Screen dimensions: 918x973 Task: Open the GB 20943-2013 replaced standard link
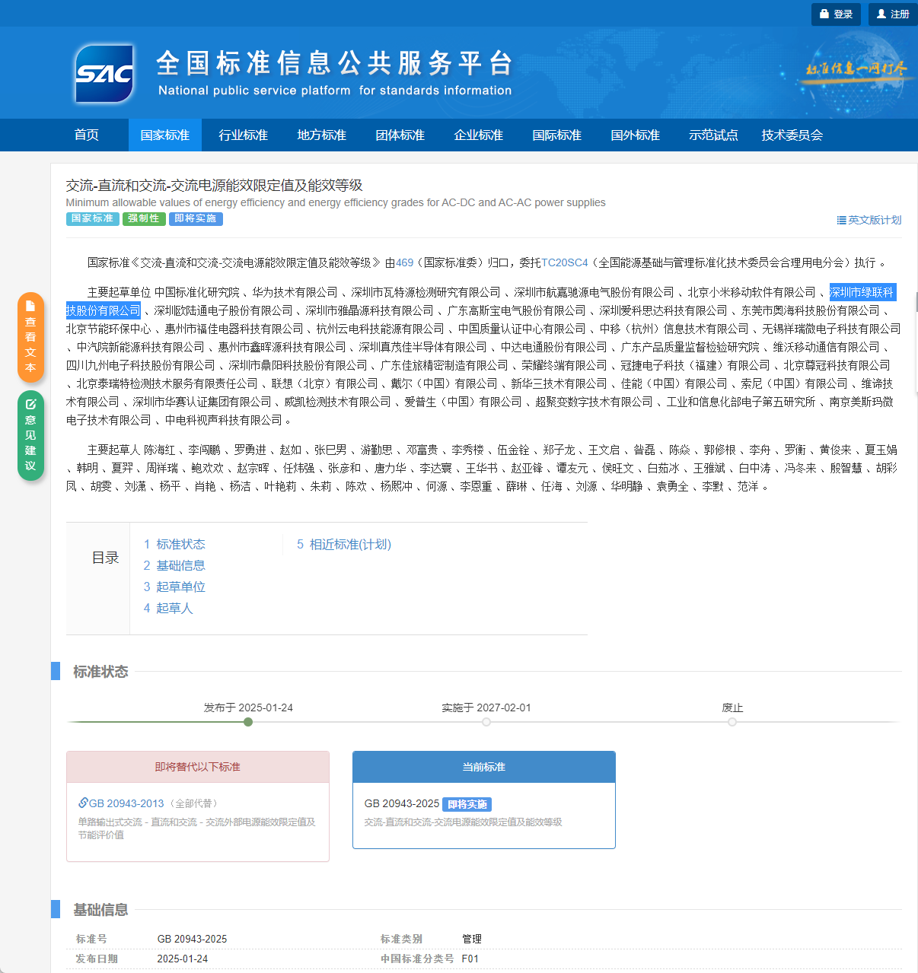126,803
